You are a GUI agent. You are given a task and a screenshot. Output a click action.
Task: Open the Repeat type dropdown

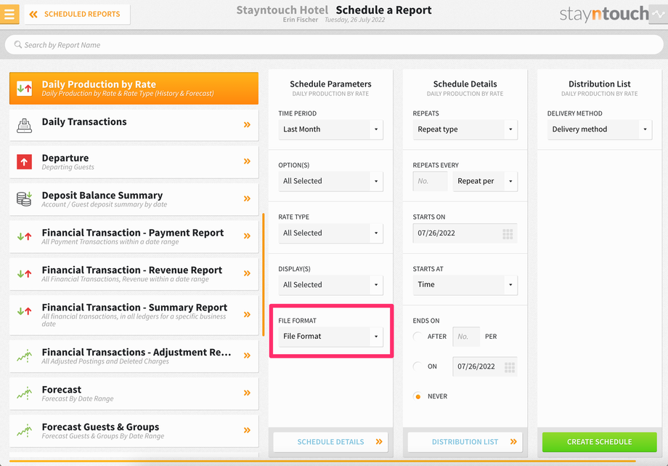[x=465, y=129]
